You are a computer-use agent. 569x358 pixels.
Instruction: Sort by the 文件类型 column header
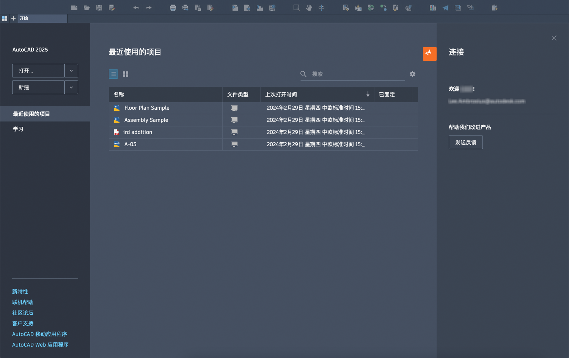[241, 95]
